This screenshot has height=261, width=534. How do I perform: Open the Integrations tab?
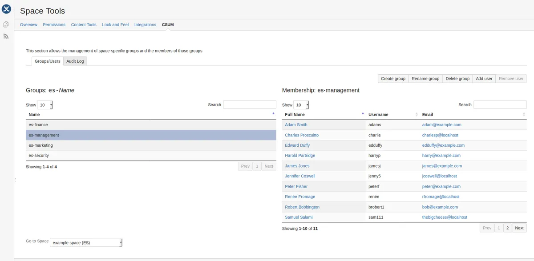pos(145,24)
